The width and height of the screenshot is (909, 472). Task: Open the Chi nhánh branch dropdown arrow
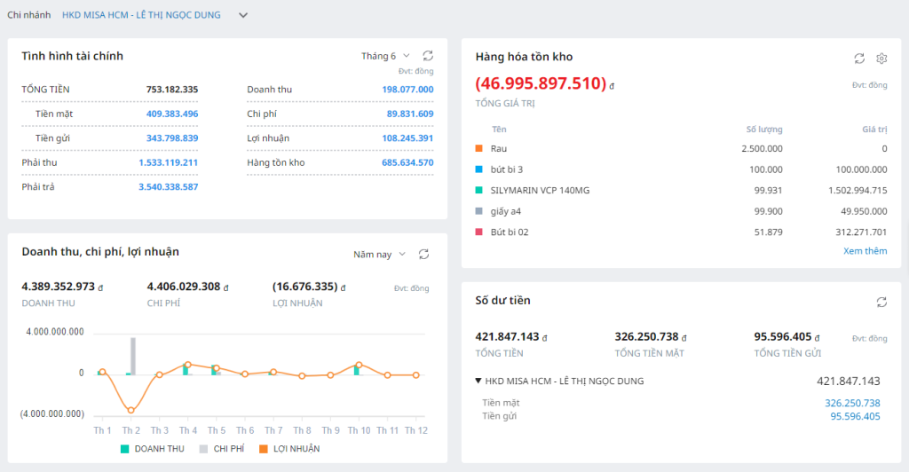243,15
